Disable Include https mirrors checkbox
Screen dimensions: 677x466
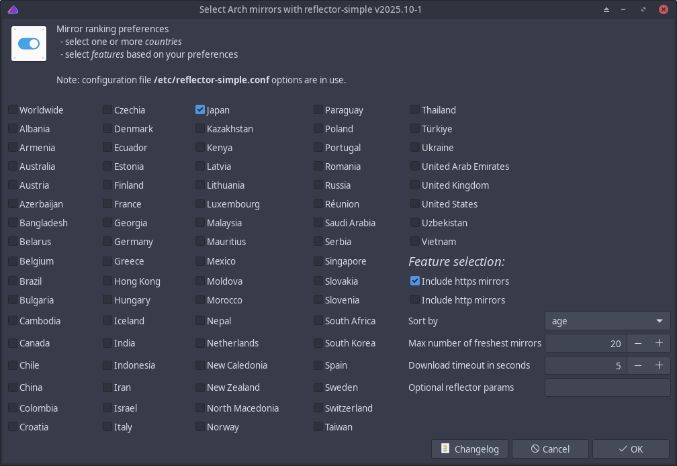coord(415,281)
